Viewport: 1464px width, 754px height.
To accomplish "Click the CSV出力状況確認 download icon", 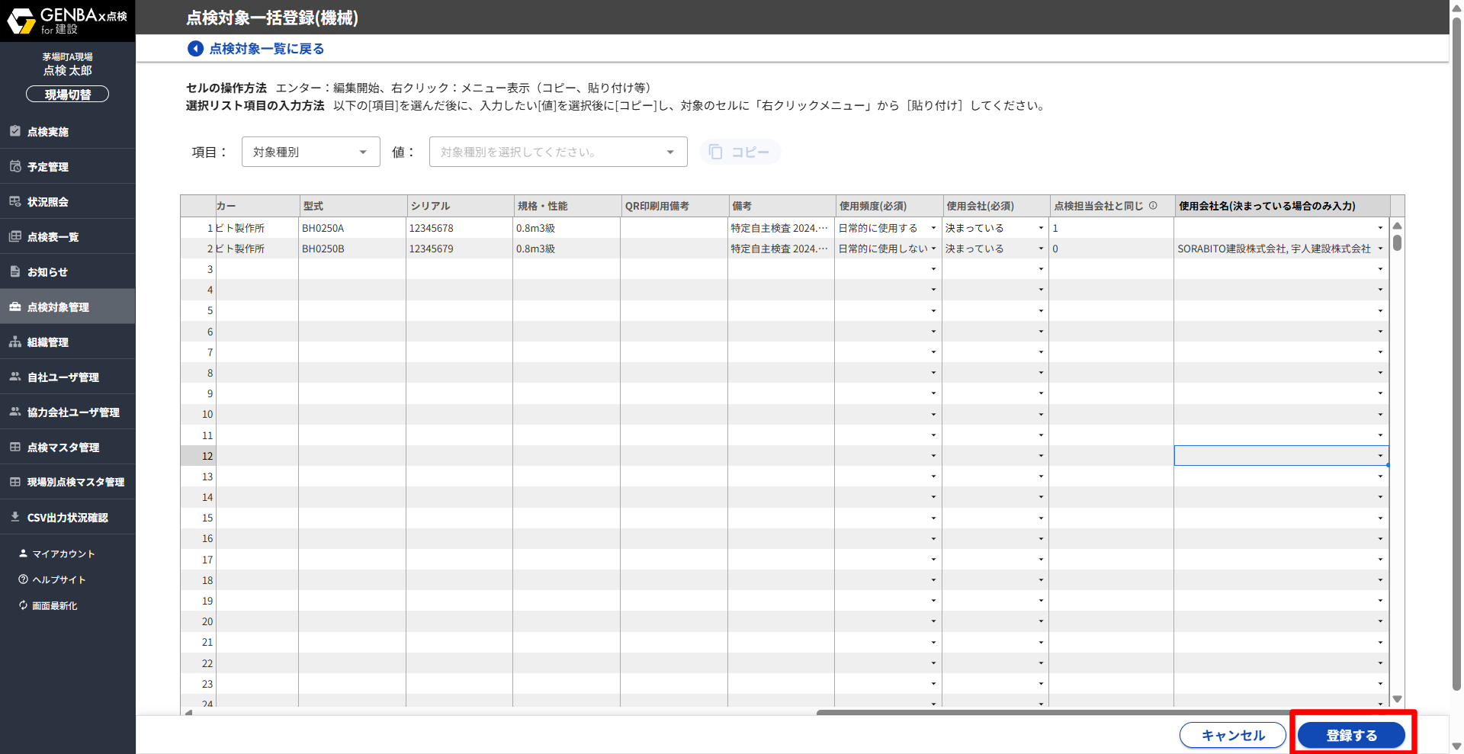I will [x=15, y=517].
